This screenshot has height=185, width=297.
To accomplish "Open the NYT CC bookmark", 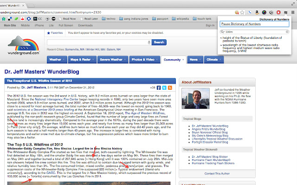I will (38, 18).
